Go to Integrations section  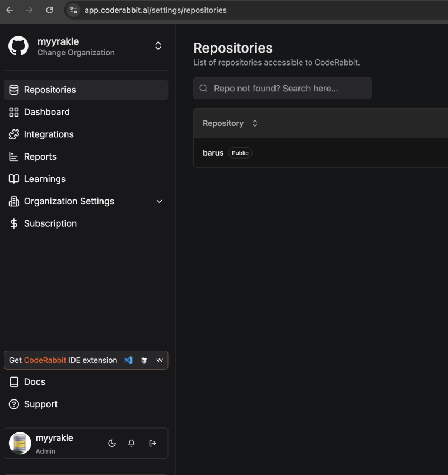click(x=48, y=134)
